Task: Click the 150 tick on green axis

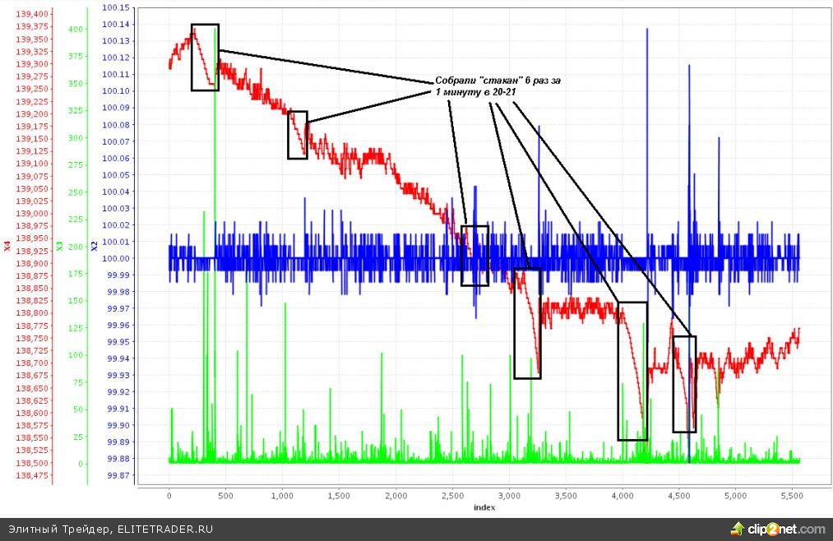Action: pos(76,300)
